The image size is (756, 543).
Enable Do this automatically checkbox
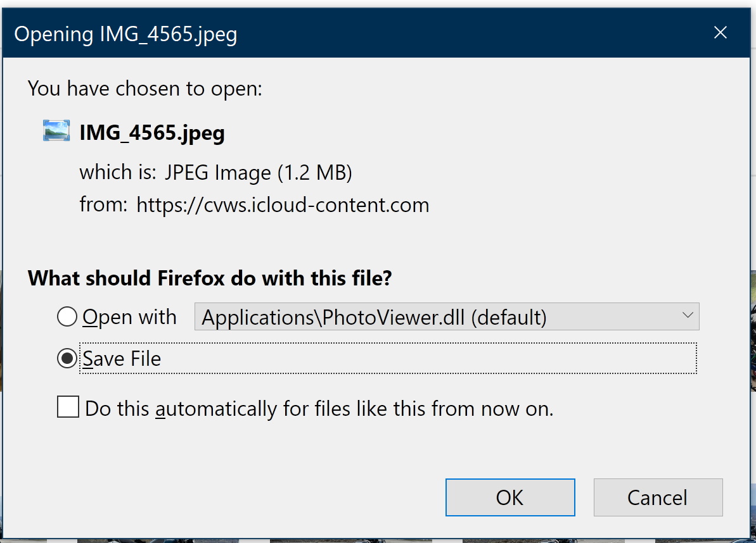[68, 408]
